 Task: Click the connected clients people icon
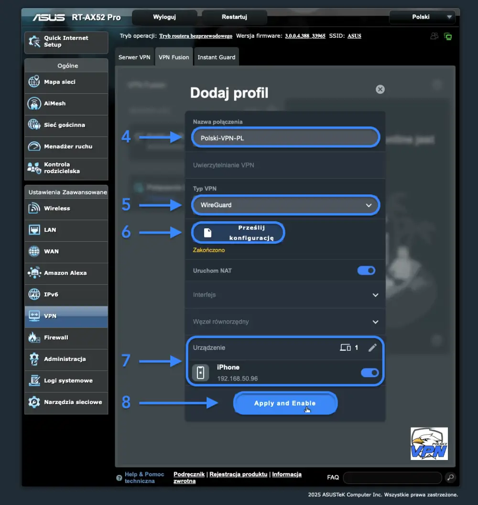click(434, 35)
